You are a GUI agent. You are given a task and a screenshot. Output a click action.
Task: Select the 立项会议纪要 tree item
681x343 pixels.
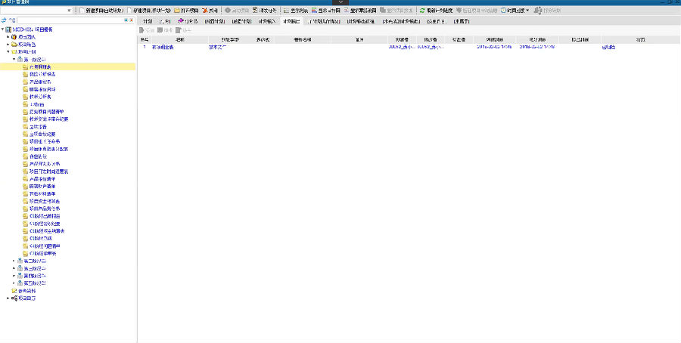pyautogui.click(x=42, y=134)
